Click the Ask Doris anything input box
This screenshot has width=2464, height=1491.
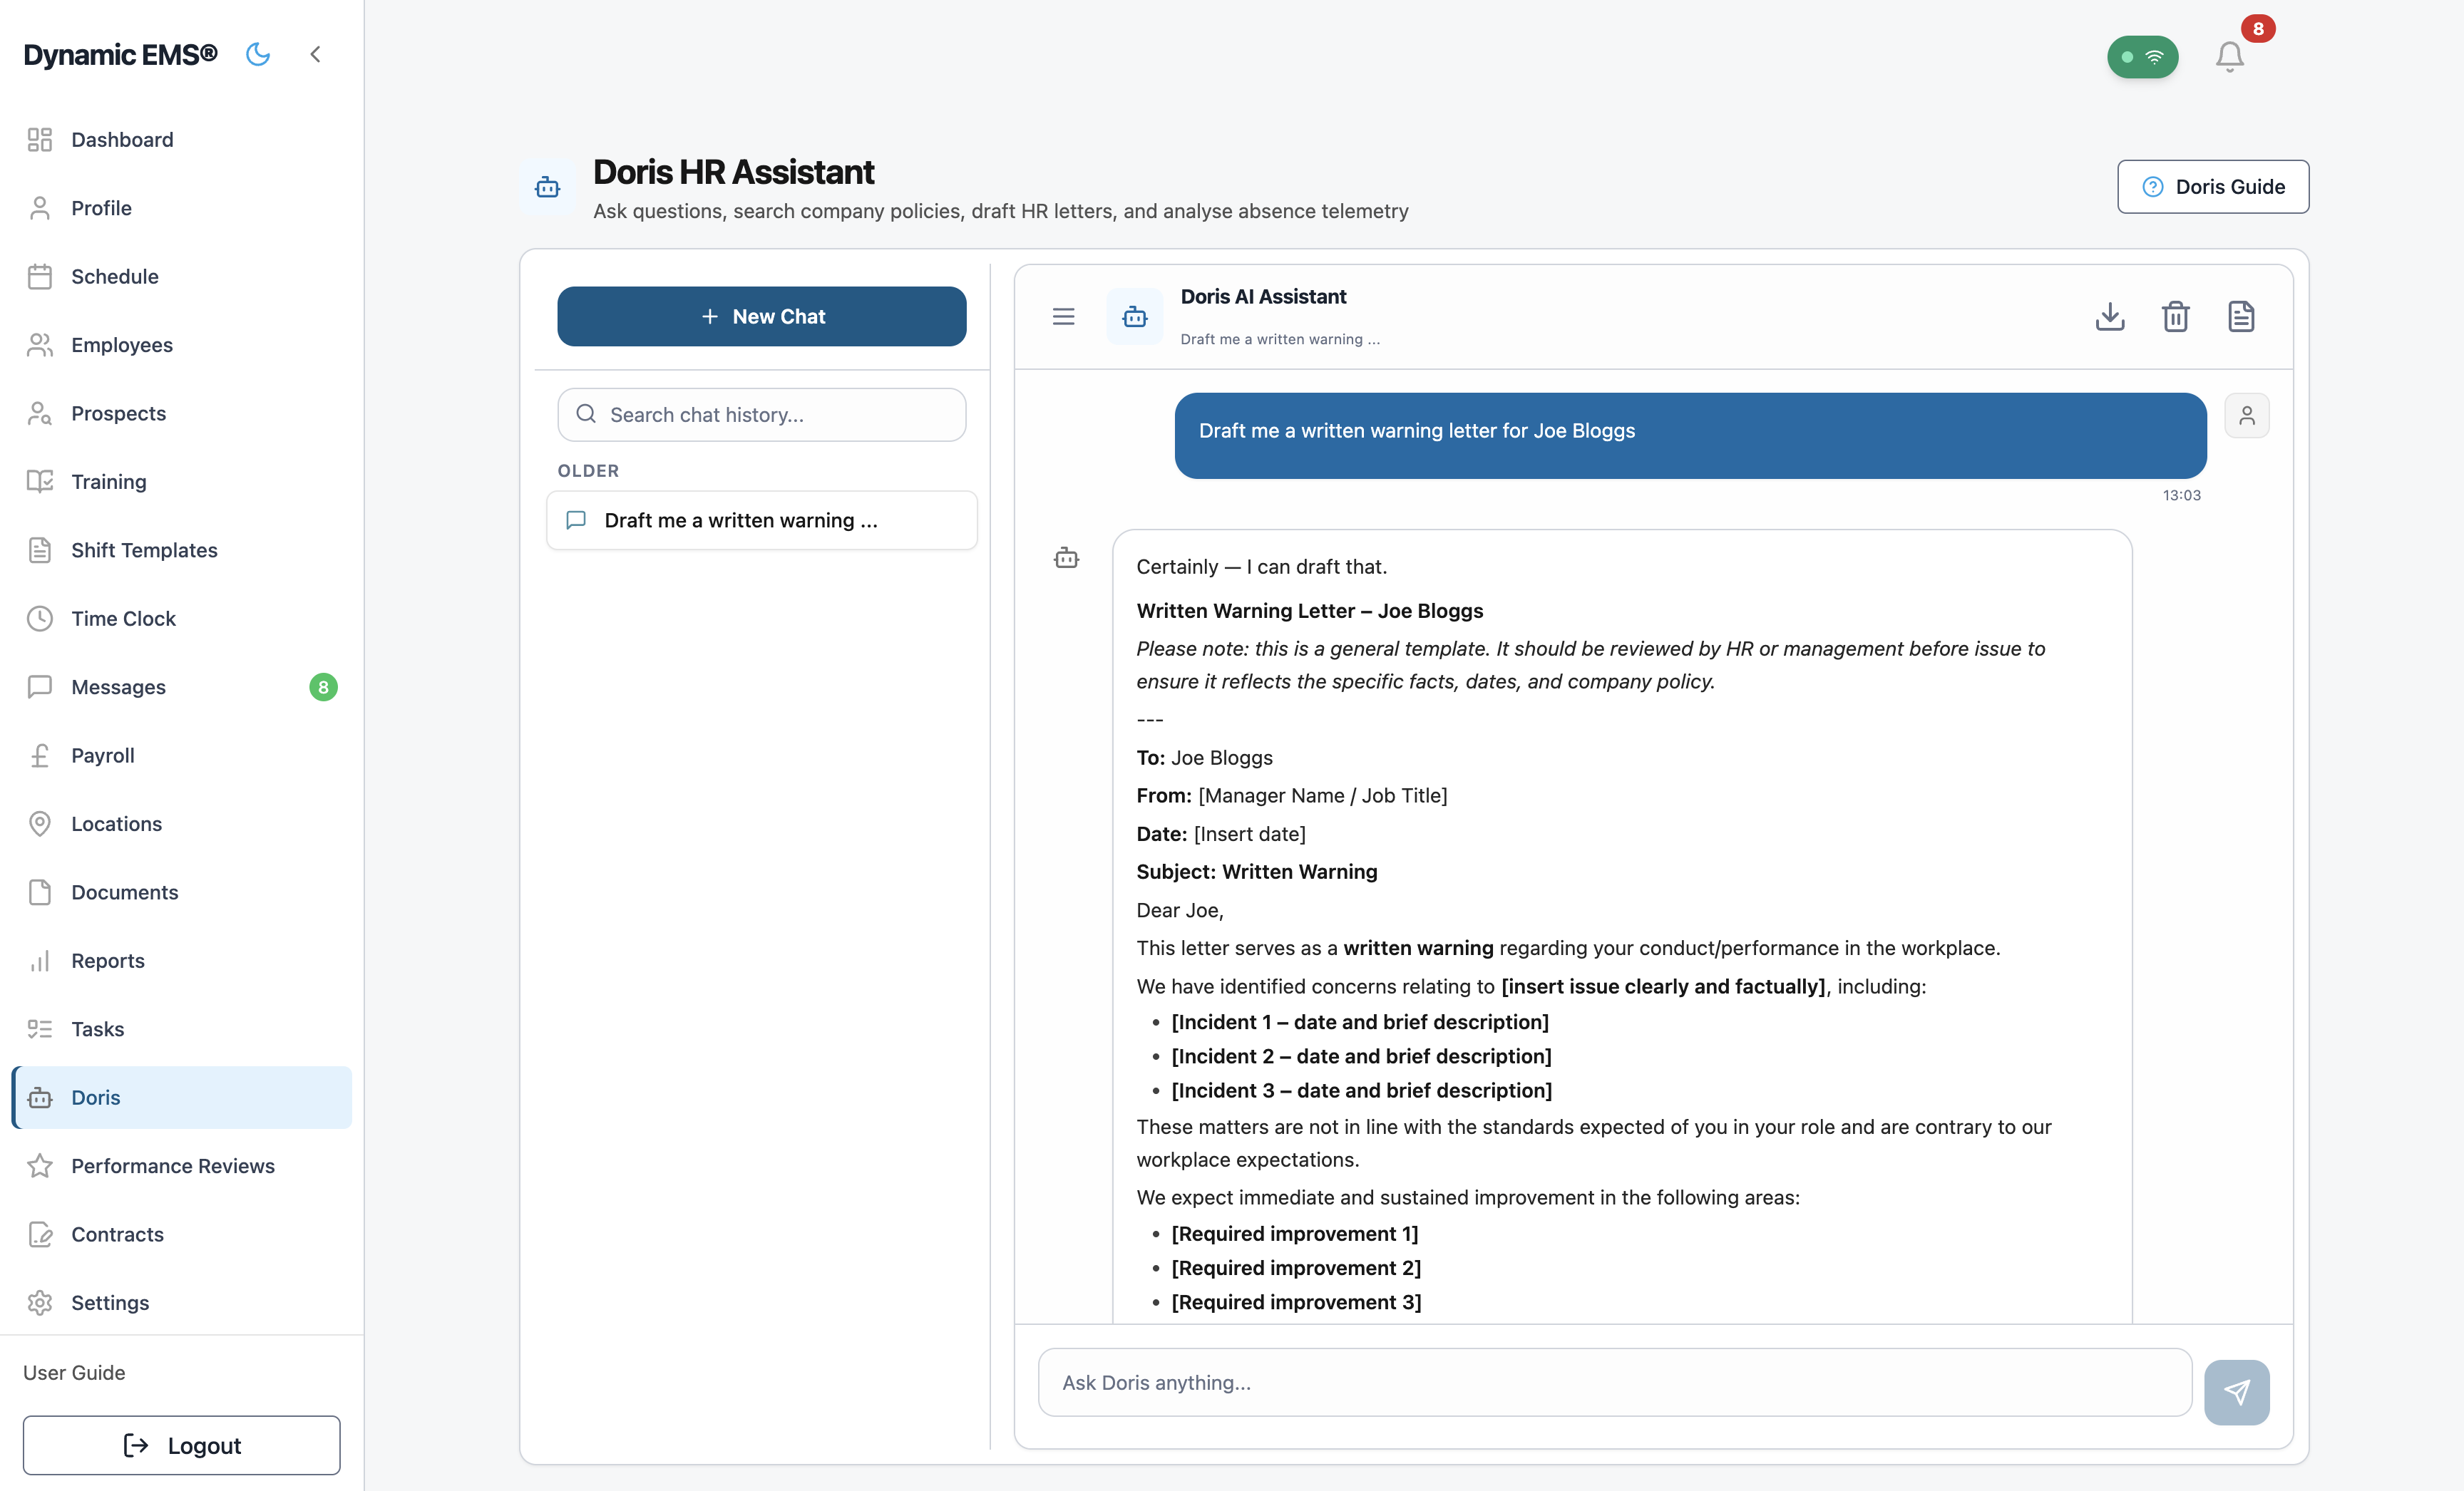click(1614, 1381)
